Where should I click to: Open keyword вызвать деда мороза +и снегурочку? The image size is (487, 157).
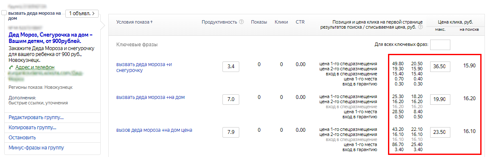tap(144, 67)
